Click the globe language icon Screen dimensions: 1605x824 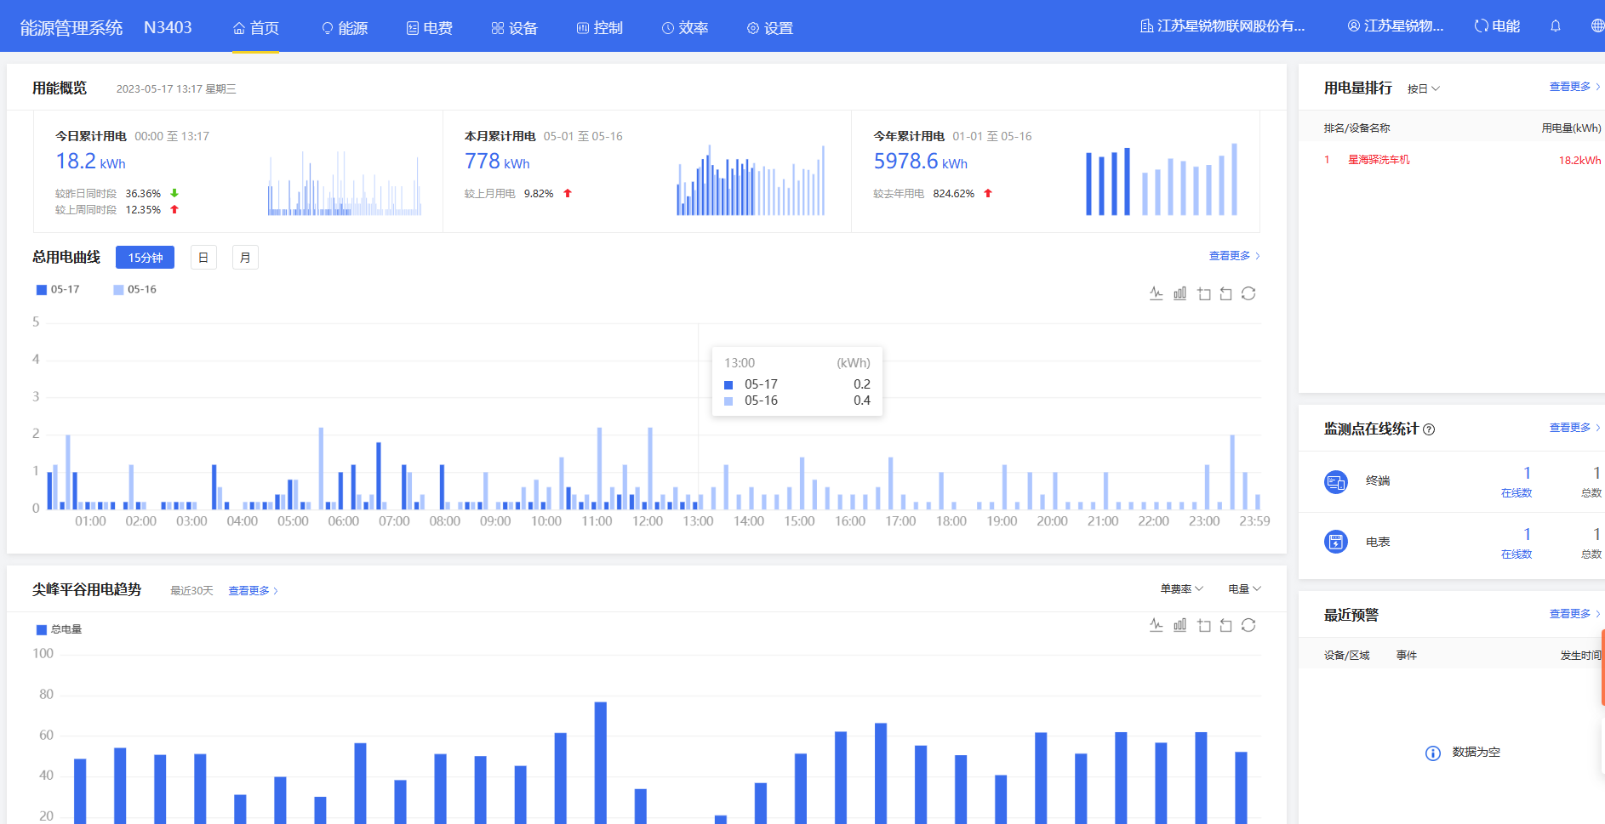pos(1597,26)
